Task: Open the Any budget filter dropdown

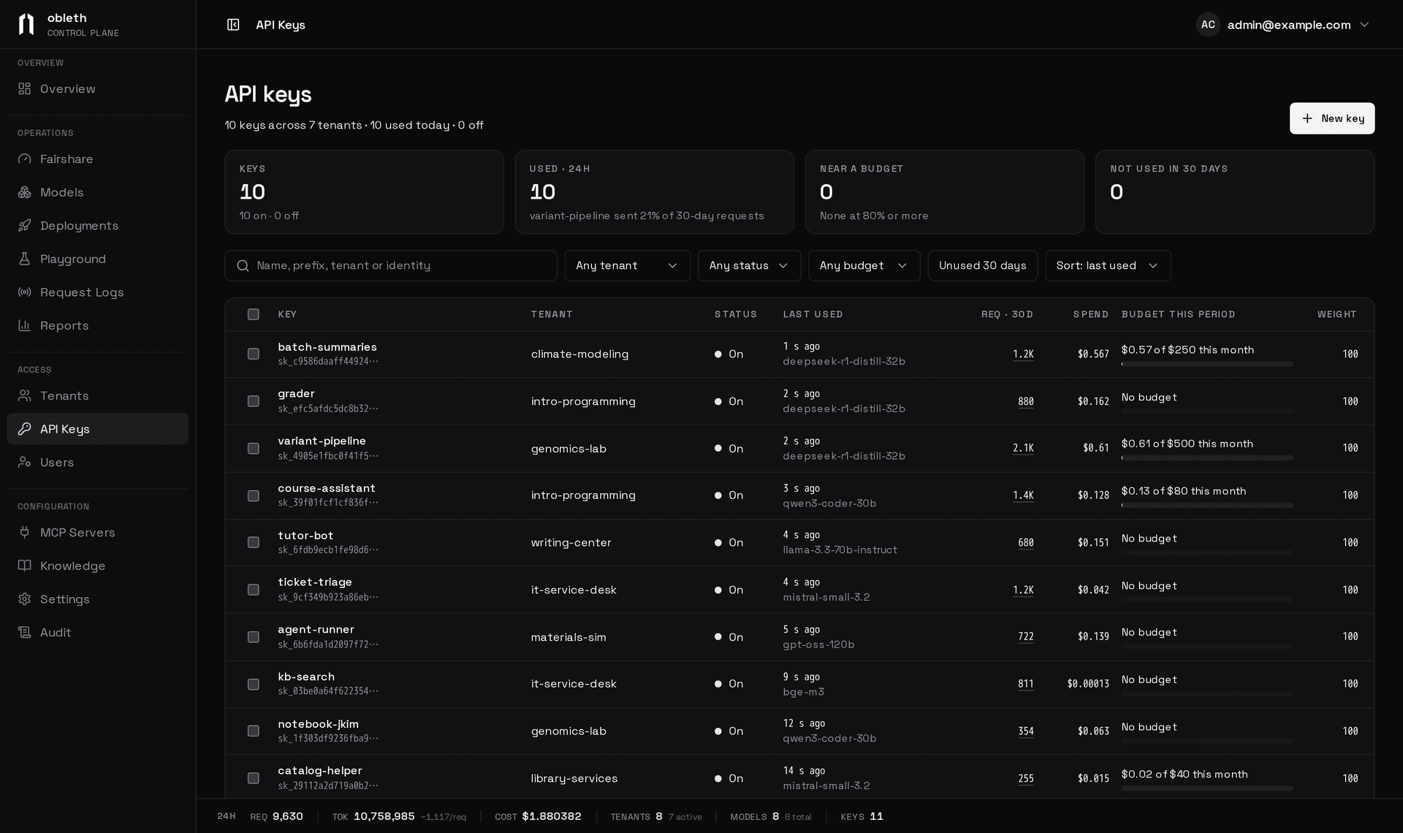Action: pos(864,265)
